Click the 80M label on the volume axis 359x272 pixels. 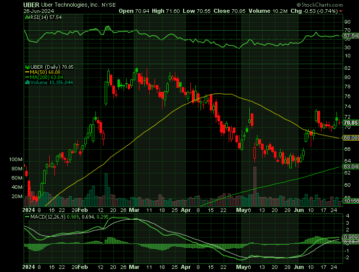17,169
